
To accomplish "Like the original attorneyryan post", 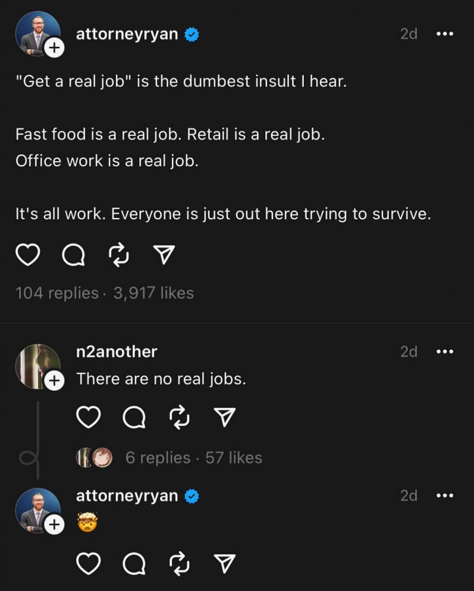I will tap(28, 255).
